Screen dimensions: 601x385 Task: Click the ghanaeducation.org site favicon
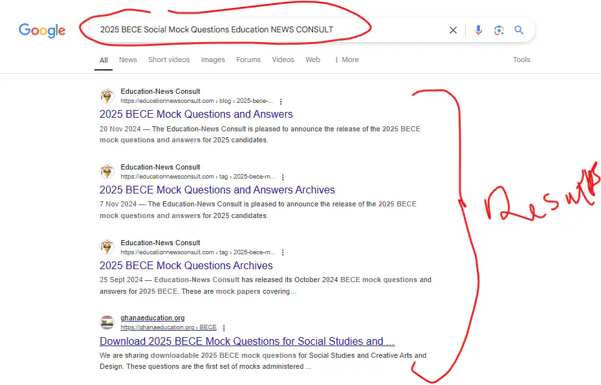107,323
